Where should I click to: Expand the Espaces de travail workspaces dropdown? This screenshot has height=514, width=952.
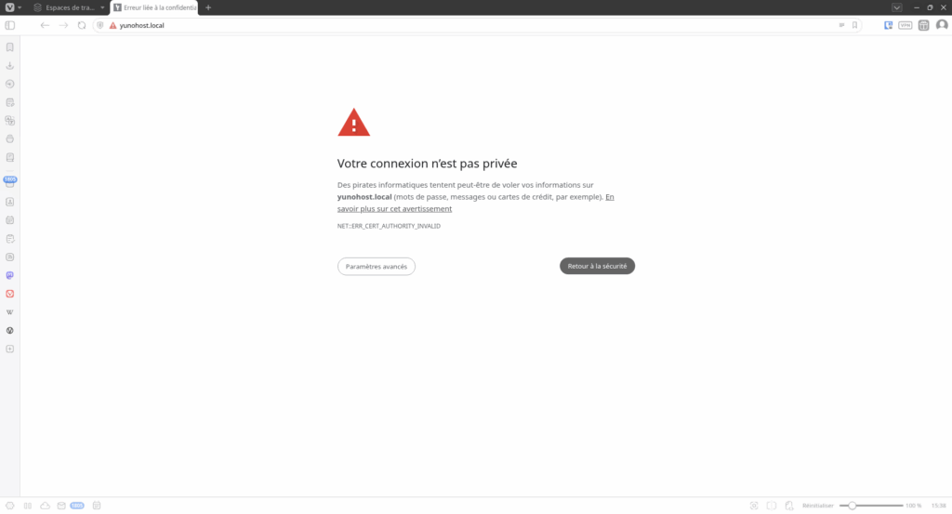pyautogui.click(x=70, y=7)
